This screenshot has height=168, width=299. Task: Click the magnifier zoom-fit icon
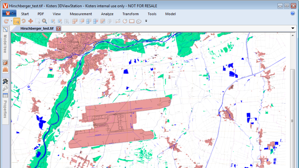[44, 21]
